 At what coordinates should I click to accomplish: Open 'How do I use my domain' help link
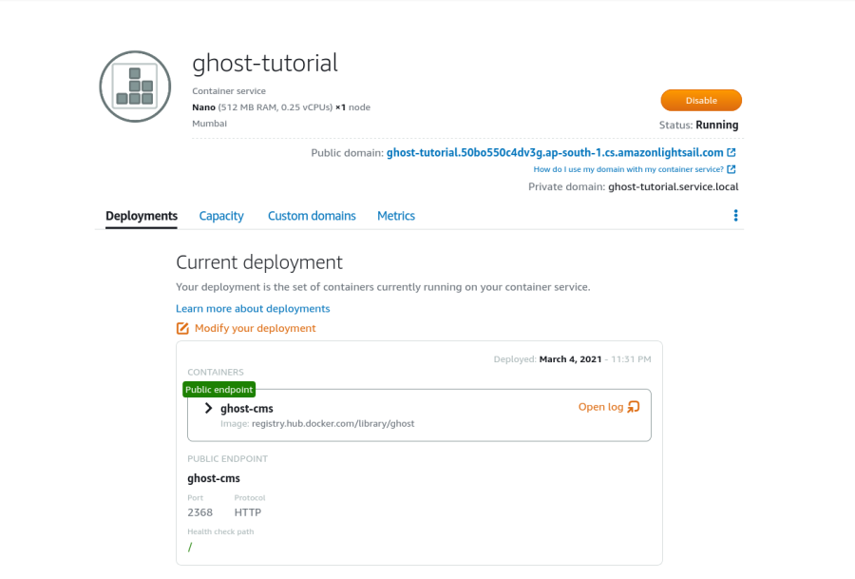(x=628, y=169)
